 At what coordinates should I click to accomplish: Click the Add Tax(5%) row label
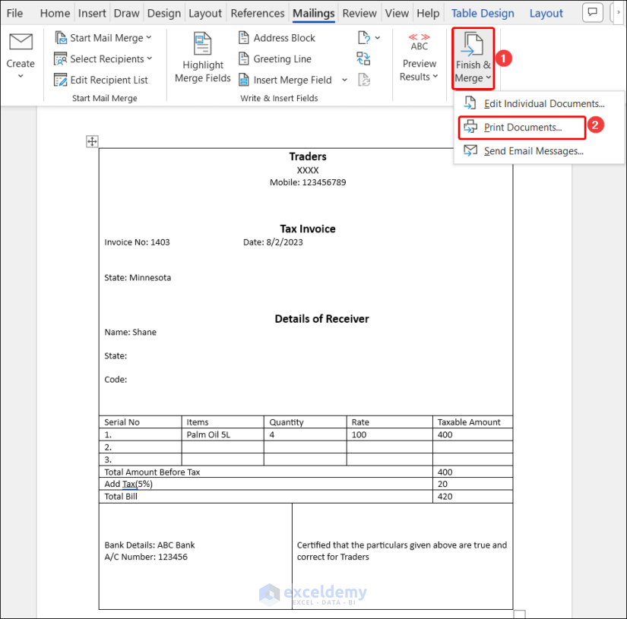click(x=128, y=484)
